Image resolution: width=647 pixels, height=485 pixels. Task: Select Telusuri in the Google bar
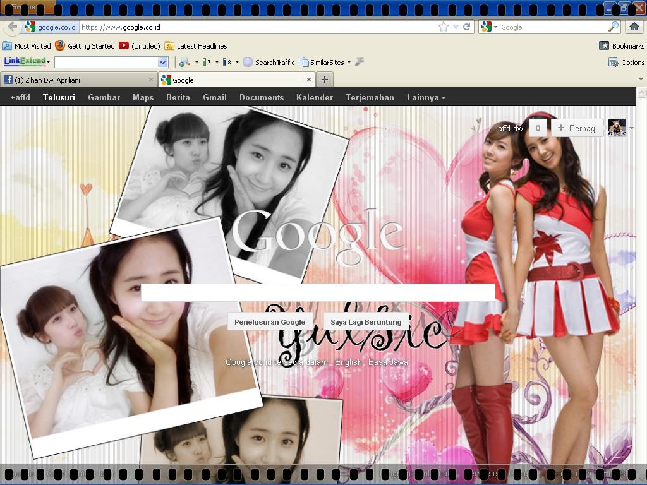[59, 98]
